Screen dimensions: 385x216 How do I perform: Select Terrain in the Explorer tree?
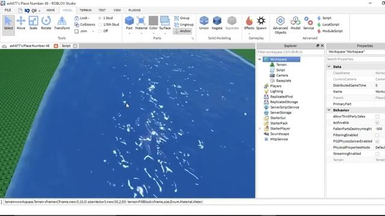pyautogui.click(x=281, y=65)
